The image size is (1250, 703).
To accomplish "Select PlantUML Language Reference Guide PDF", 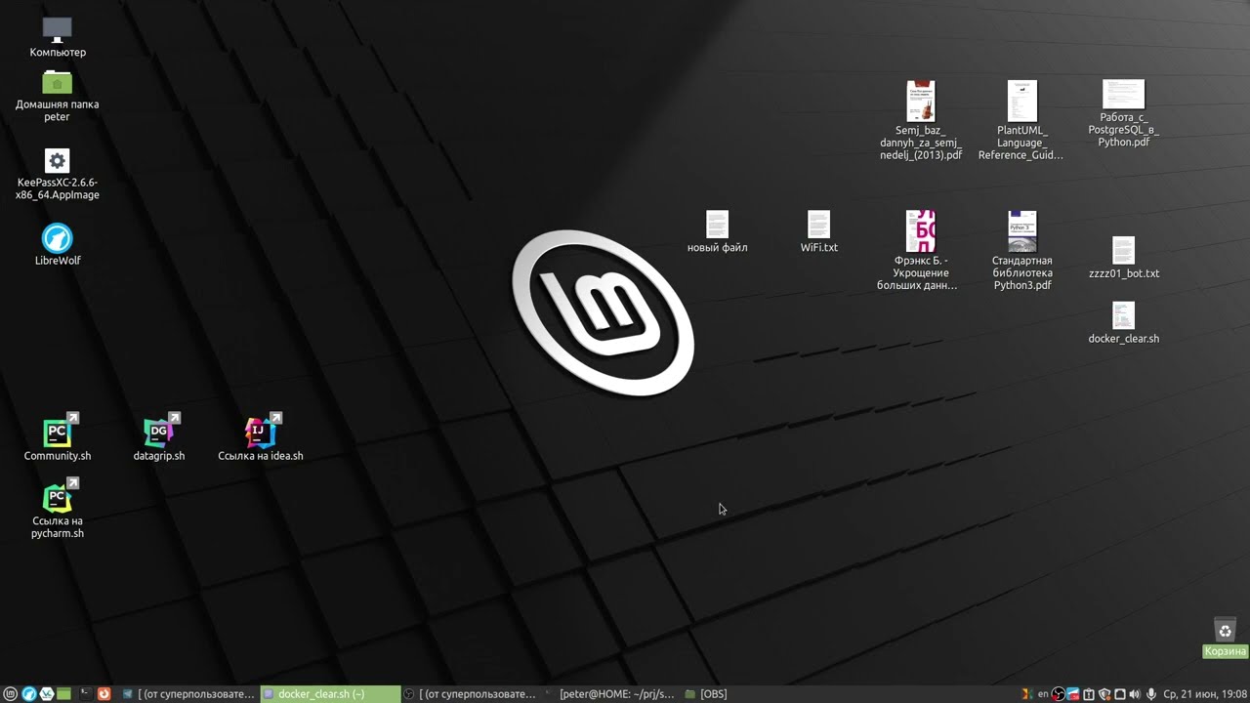I will coord(1021,121).
